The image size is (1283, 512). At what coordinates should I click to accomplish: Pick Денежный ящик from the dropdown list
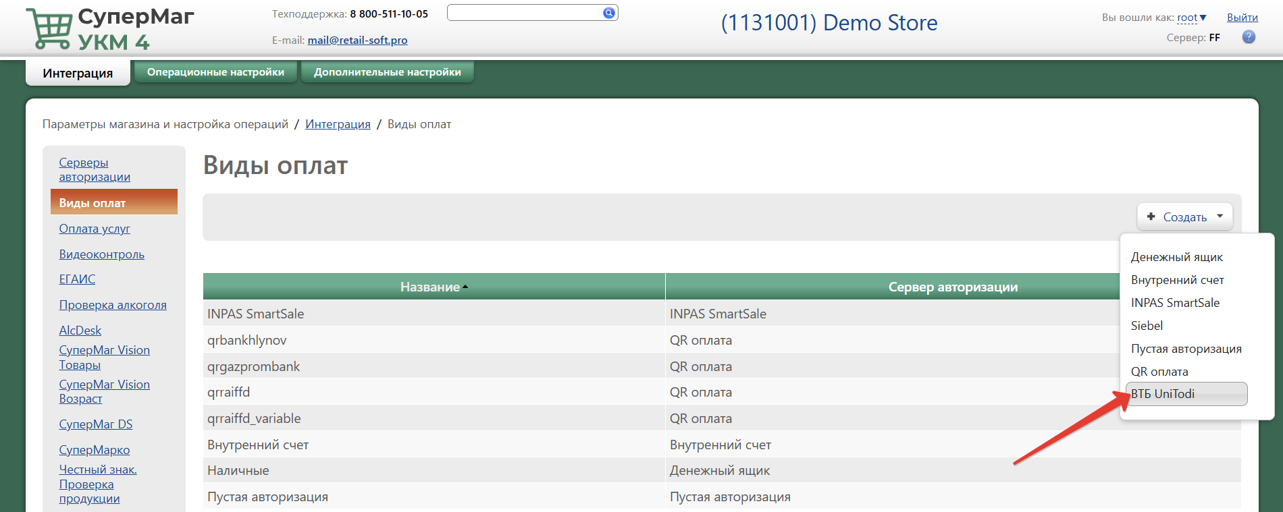click(1176, 257)
